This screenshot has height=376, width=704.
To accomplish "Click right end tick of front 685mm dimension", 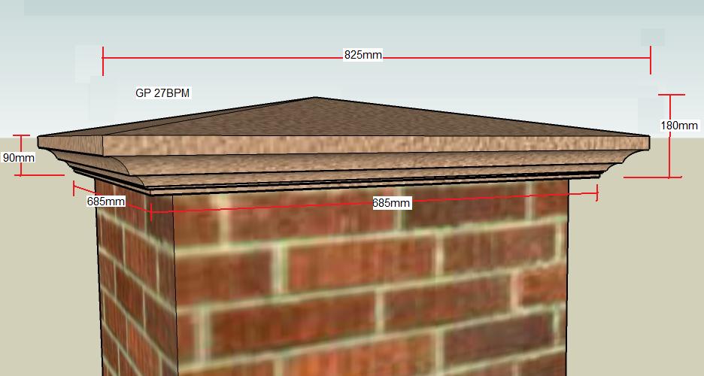I will [597, 193].
